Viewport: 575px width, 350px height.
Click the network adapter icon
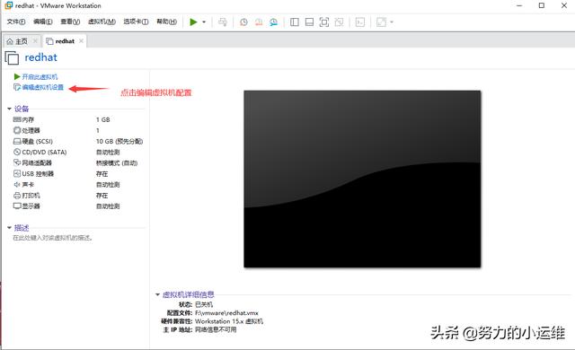coord(17,162)
